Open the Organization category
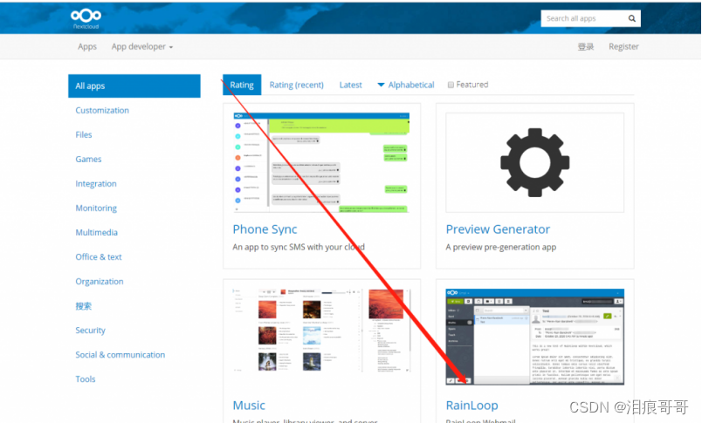This screenshot has height=423, width=702. click(100, 281)
